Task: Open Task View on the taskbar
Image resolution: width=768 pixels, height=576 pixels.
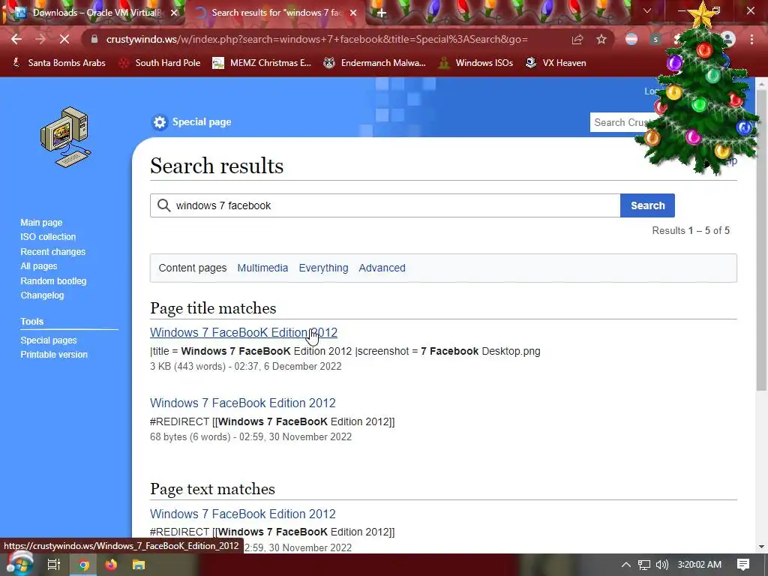Action: (x=53, y=565)
